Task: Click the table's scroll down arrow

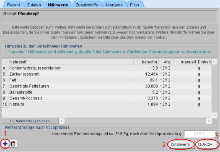Action: coord(215,115)
